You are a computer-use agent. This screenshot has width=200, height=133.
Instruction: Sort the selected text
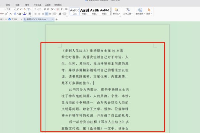pyautogui.click(x=58, y=9)
